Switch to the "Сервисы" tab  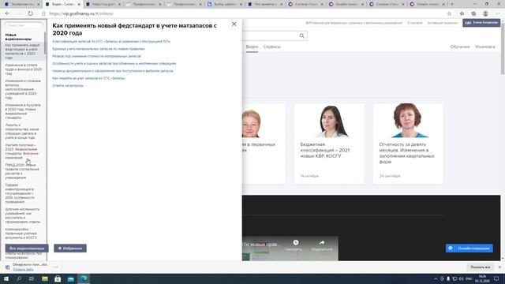coord(271,47)
